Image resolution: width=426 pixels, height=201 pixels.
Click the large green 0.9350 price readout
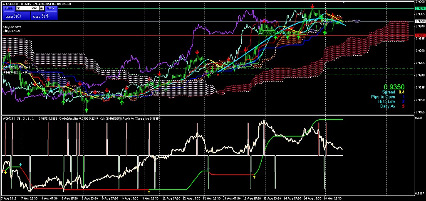pyautogui.click(x=395, y=87)
